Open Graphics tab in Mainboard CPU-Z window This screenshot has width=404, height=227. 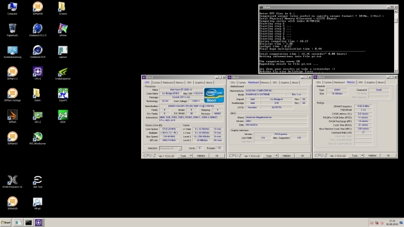285,83
